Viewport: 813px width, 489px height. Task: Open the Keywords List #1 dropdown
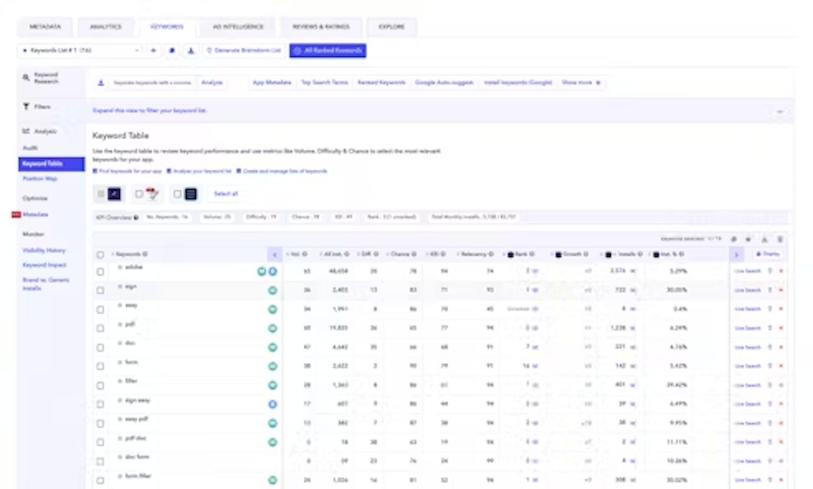pos(80,50)
